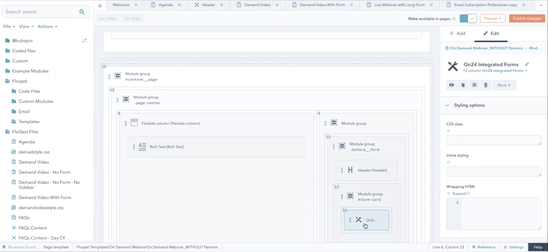Viewport: 548px width, 252px height.
Task: Click the Rich Text module icon
Action: pyautogui.click(x=142, y=147)
